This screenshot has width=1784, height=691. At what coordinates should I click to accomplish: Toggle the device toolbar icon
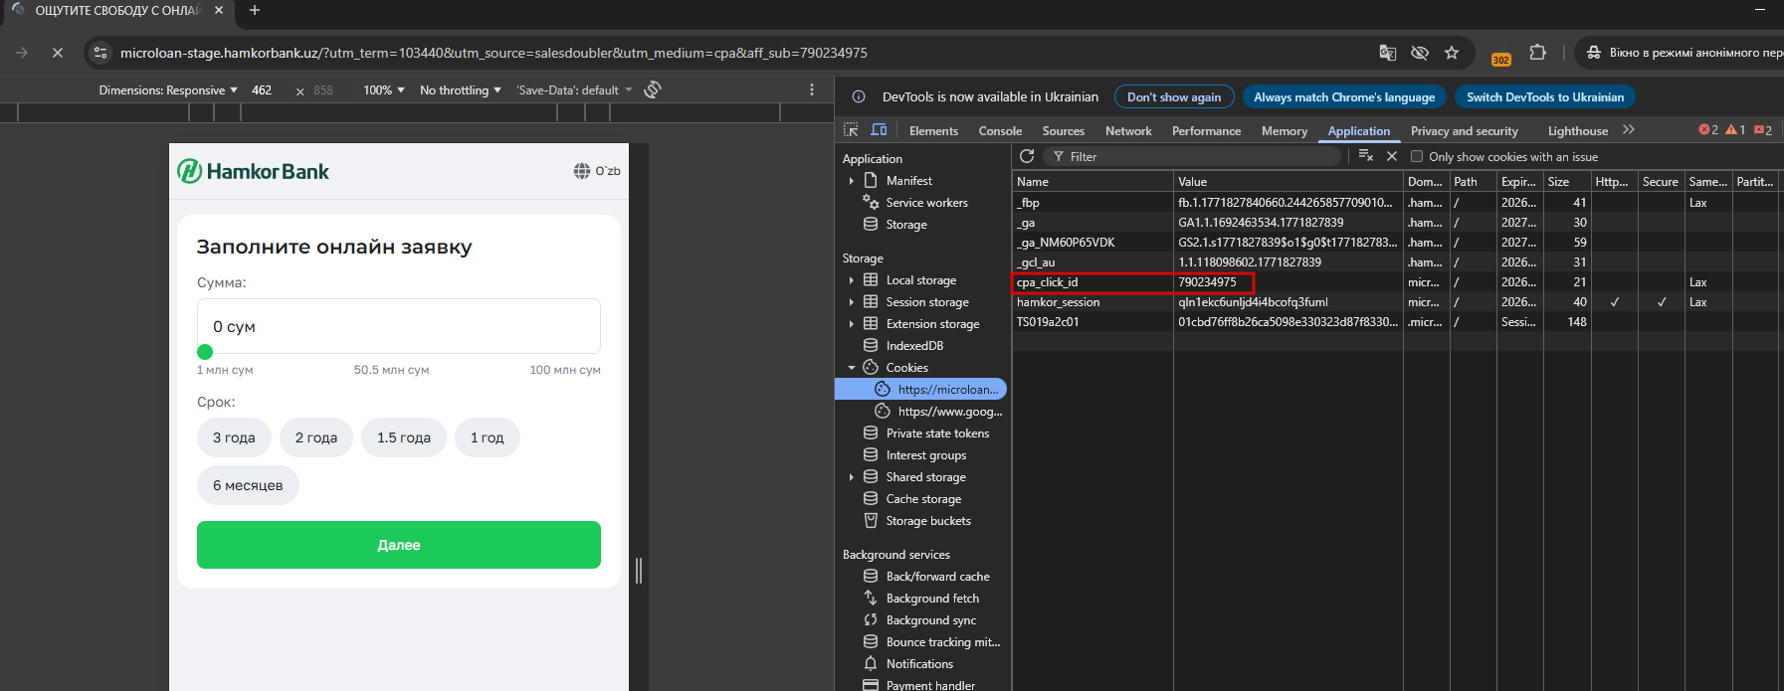tap(879, 130)
